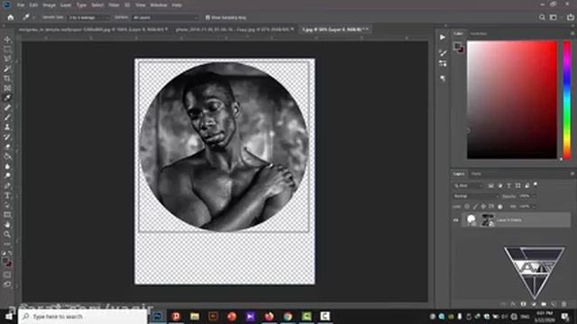Switch to the Paths tab
The width and height of the screenshot is (577, 324).
(x=476, y=174)
